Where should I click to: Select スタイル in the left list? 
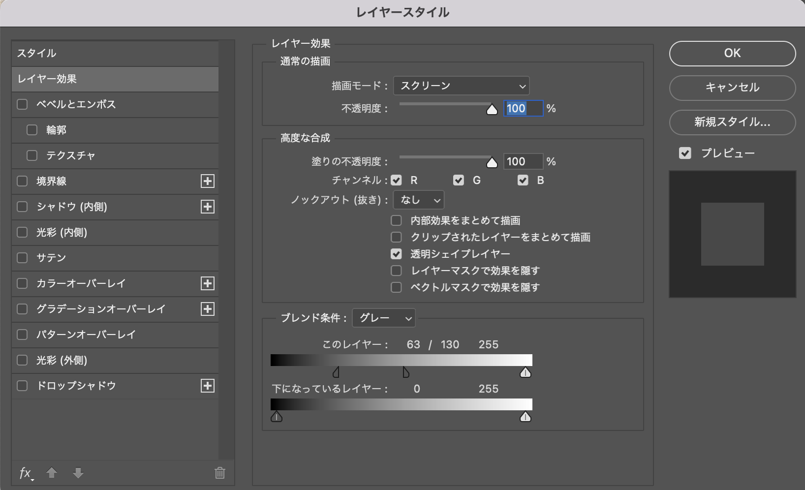click(x=115, y=53)
